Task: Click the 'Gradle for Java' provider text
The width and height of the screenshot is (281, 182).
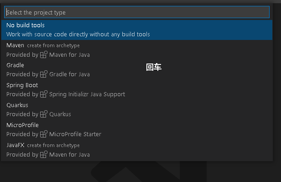Action: point(69,74)
